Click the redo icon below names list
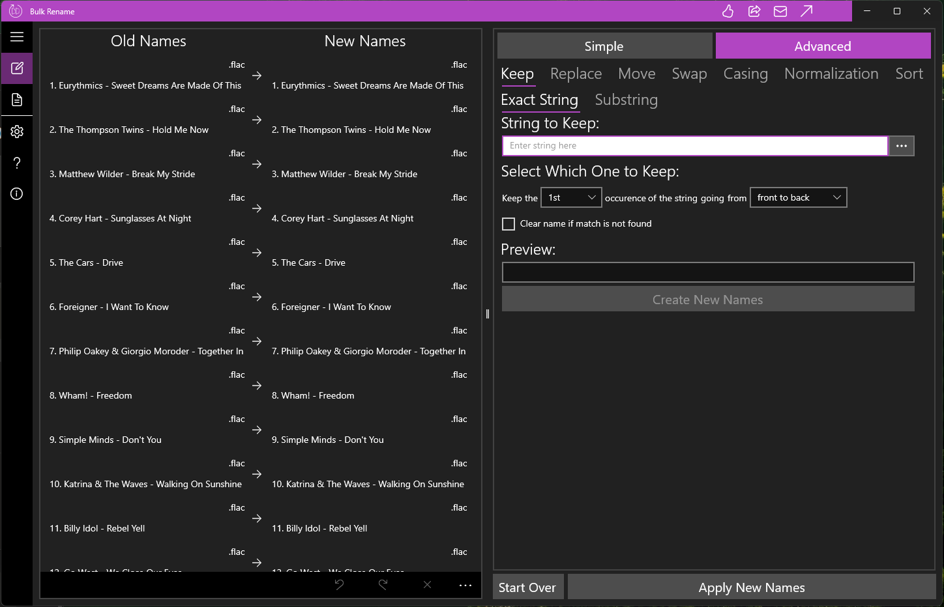This screenshot has width=944, height=607. 383,585
